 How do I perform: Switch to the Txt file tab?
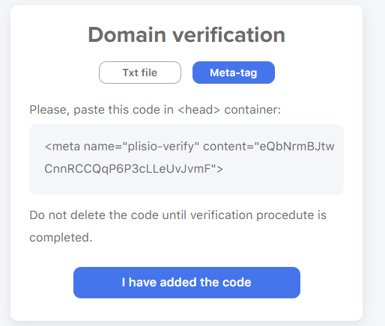140,73
